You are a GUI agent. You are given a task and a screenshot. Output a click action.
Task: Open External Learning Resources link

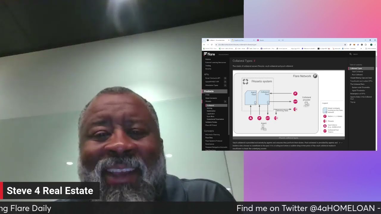216,62
